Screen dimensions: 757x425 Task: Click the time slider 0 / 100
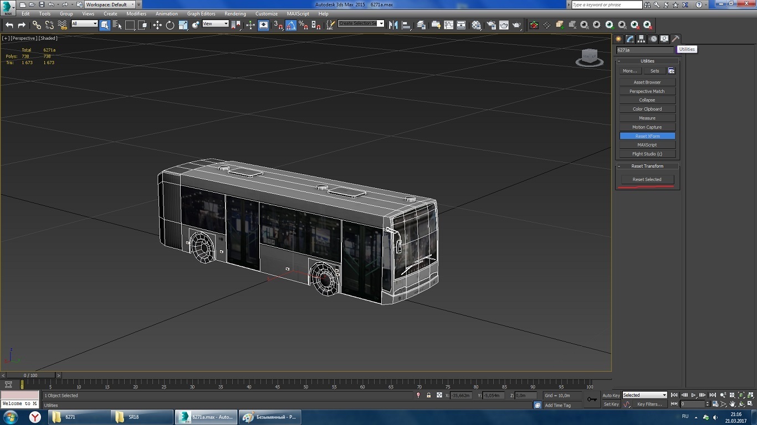tap(30, 375)
